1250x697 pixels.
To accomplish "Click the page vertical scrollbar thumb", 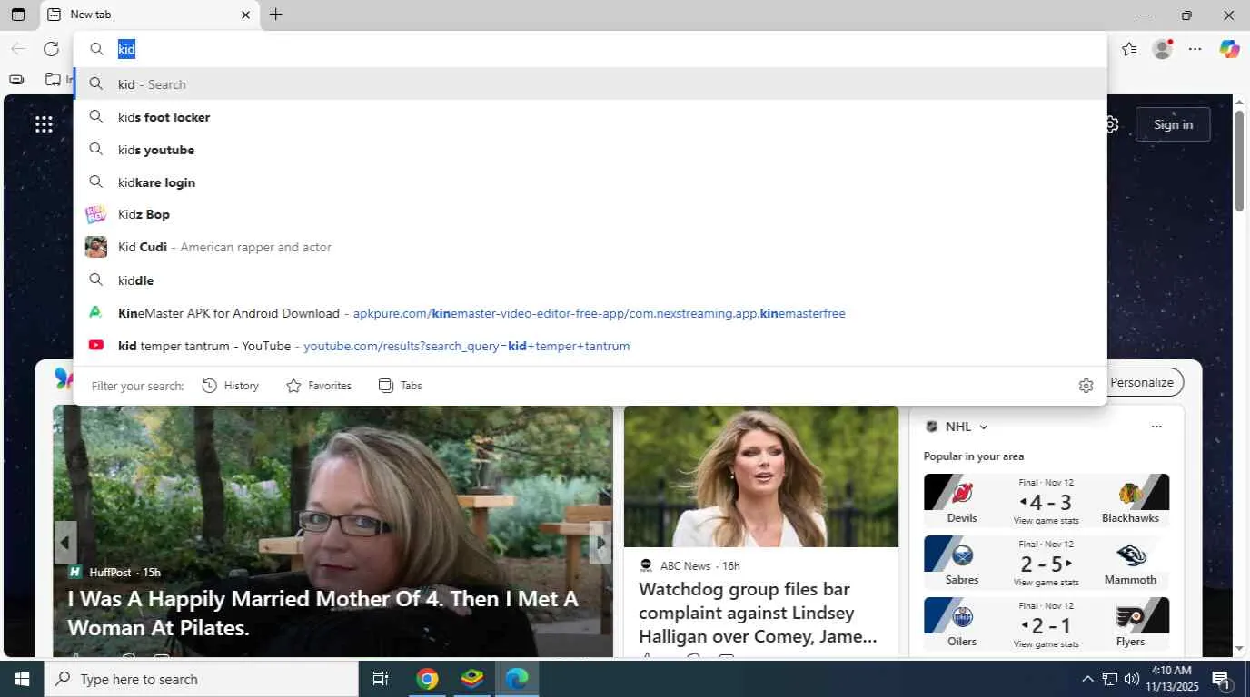I will coord(1239,162).
